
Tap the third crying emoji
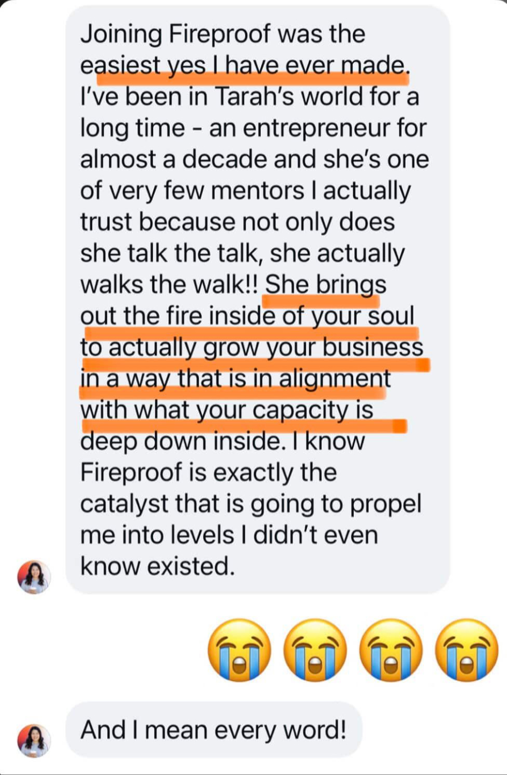tap(391, 650)
